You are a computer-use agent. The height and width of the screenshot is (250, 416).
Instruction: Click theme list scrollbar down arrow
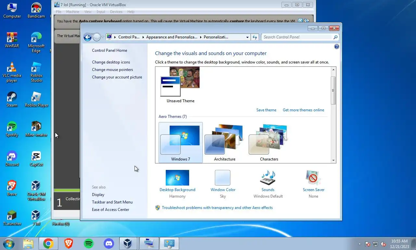[x=333, y=160]
